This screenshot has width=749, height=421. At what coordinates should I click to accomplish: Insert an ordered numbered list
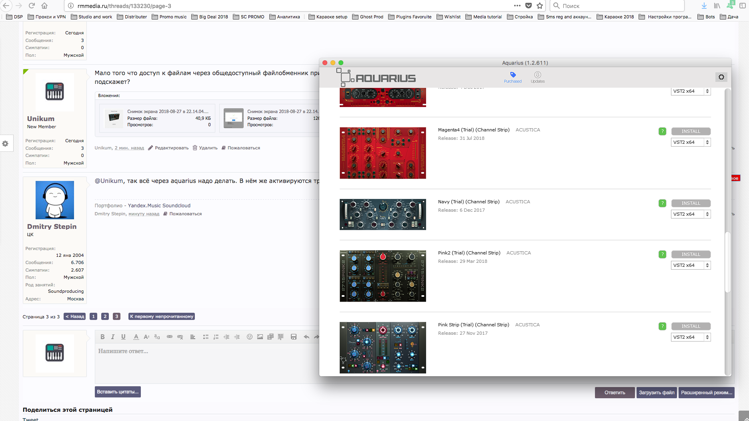[x=216, y=337]
